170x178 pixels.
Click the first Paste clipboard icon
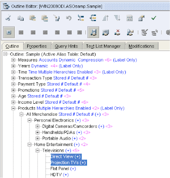point(33,18)
